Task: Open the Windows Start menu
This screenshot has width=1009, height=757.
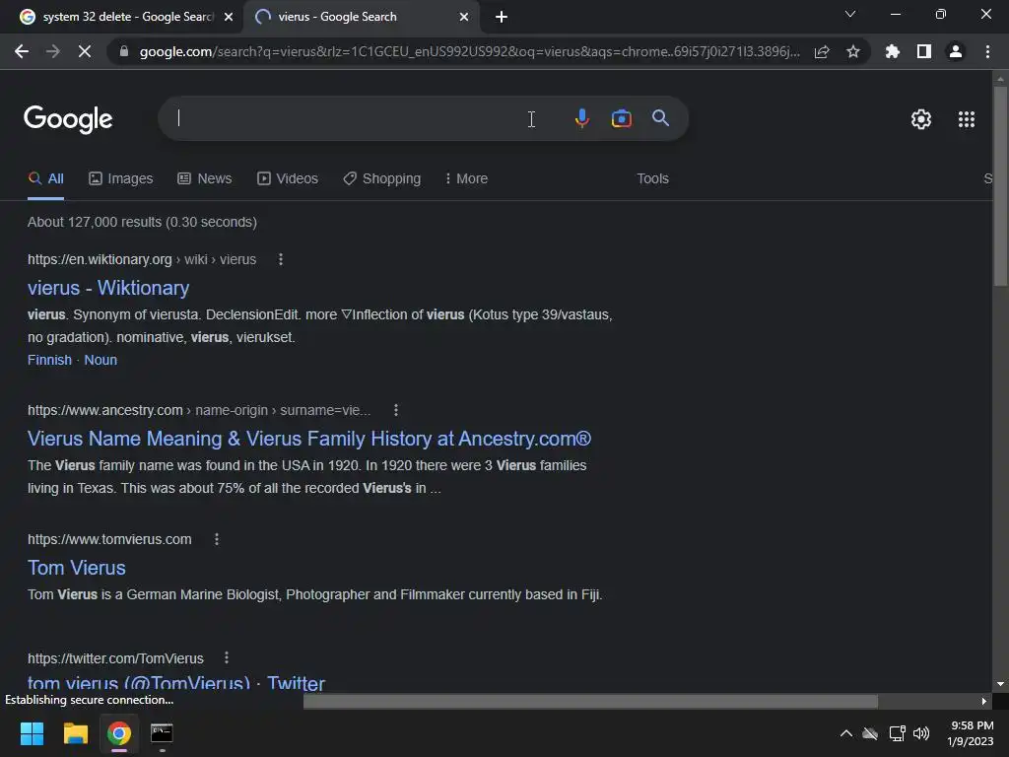Action: pyautogui.click(x=32, y=733)
